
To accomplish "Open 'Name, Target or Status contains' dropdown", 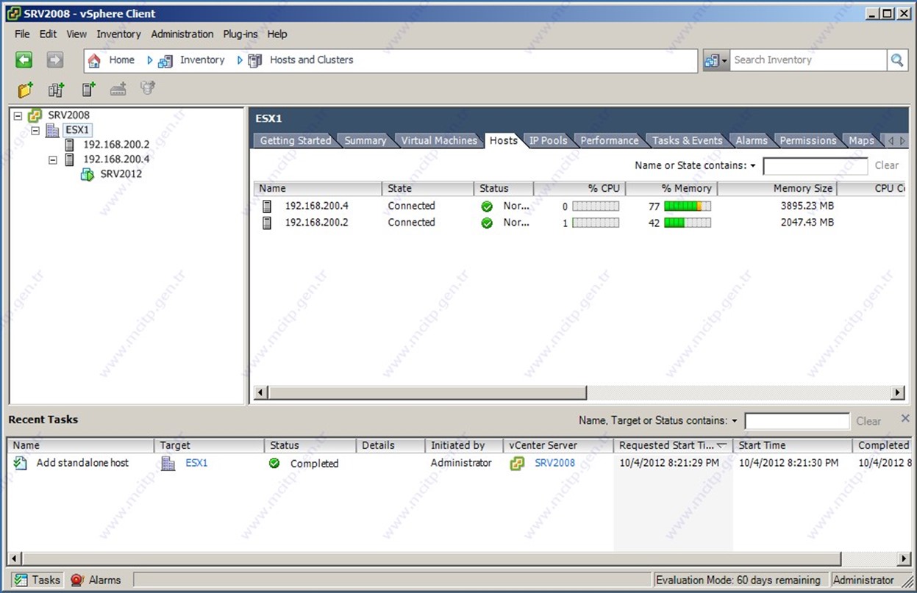I will tap(734, 421).
